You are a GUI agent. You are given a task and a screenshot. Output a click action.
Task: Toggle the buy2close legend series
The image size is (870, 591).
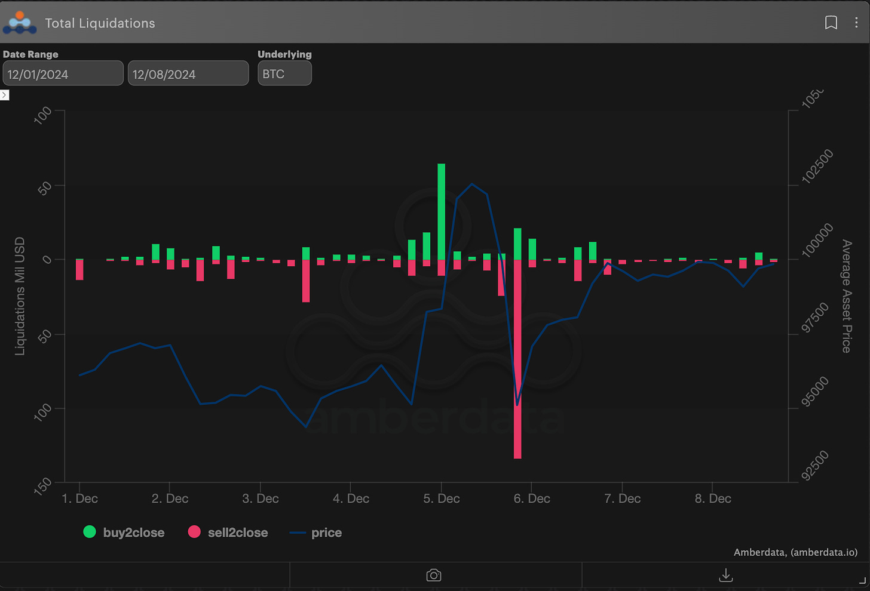(124, 532)
